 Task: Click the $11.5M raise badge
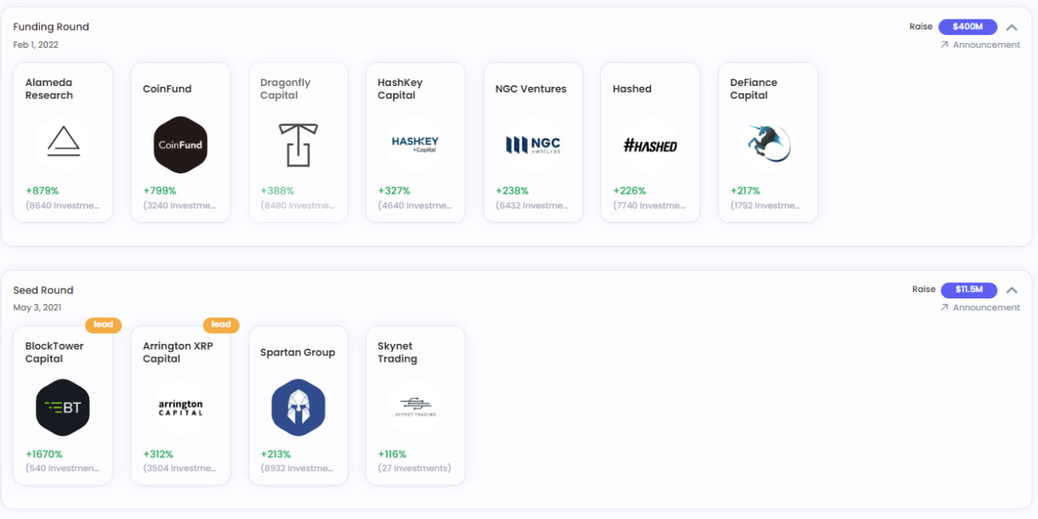tap(969, 290)
